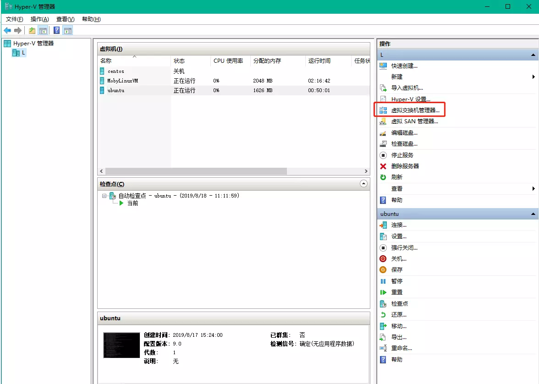Click the 检查磁盘 icon

[383, 144]
